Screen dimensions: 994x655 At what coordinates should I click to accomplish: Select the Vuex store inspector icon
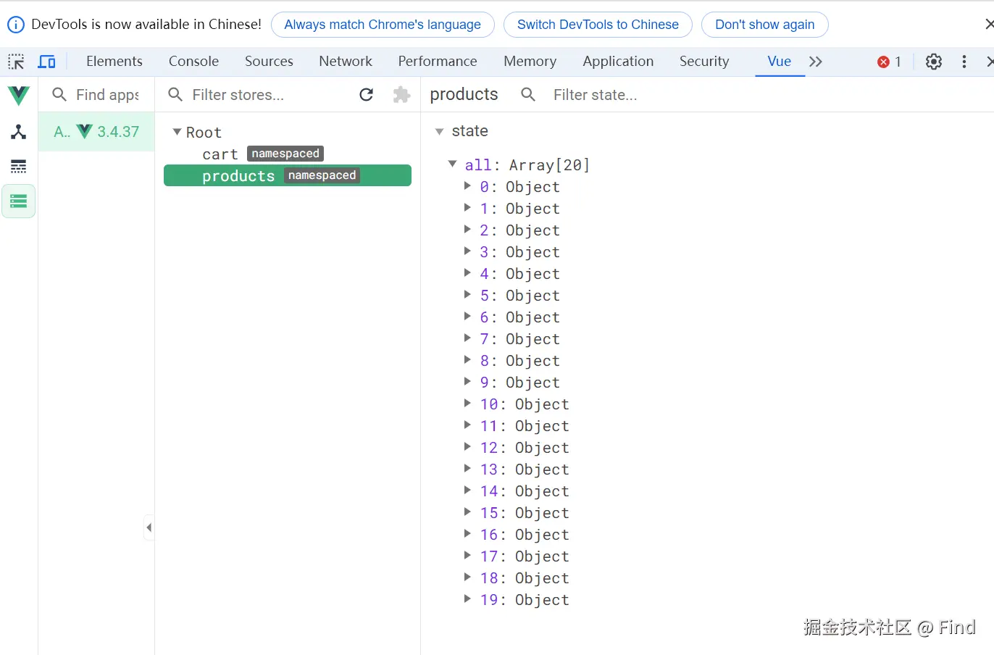click(x=19, y=201)
